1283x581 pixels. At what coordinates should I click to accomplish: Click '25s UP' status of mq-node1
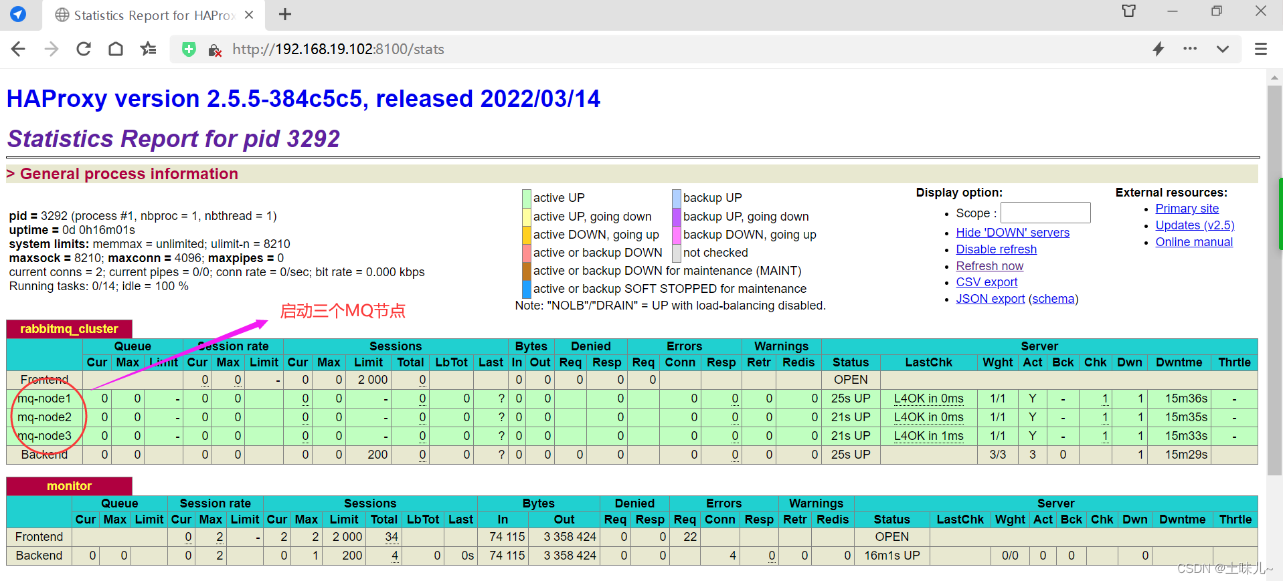point(851,398)
